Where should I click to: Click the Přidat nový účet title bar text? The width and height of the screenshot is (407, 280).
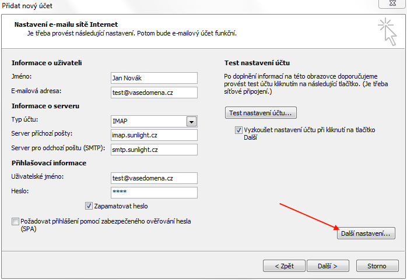[x=27, y=6]
